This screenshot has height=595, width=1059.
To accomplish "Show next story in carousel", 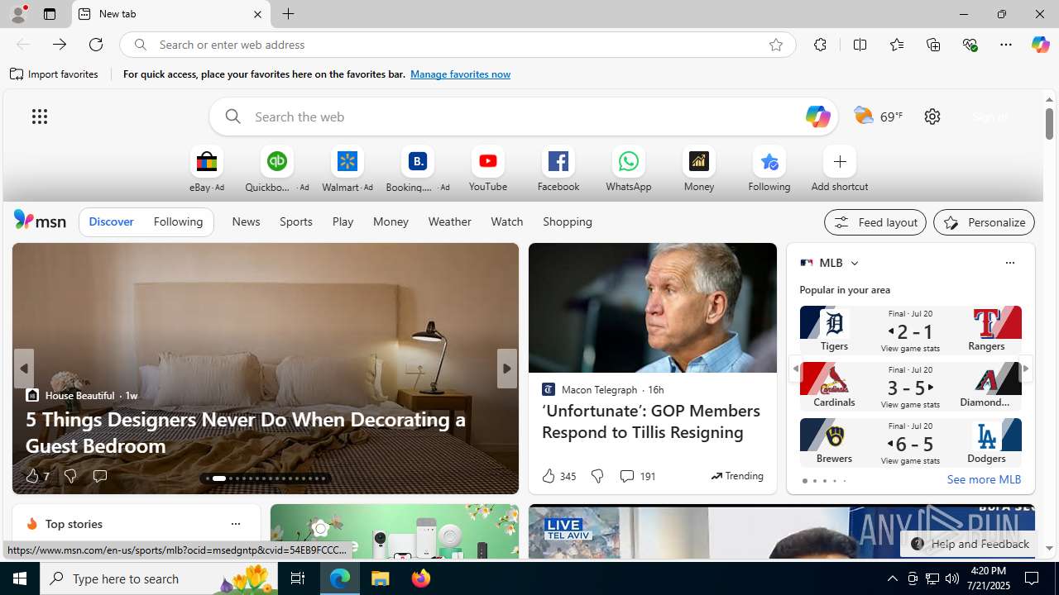I will point(506,369).
